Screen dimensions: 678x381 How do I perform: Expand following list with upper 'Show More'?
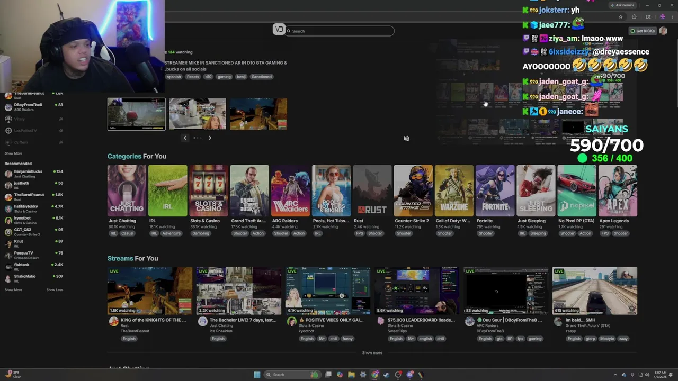click(13, 153)
